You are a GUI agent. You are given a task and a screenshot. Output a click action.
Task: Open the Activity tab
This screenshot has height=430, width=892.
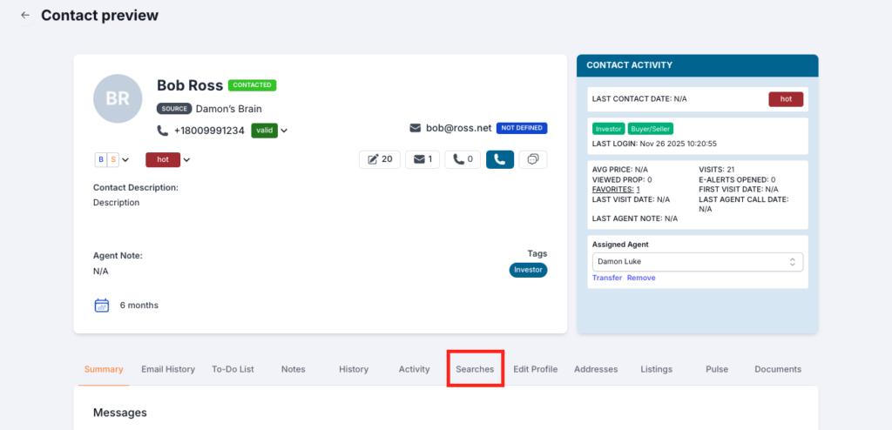(x=414, y=369)
